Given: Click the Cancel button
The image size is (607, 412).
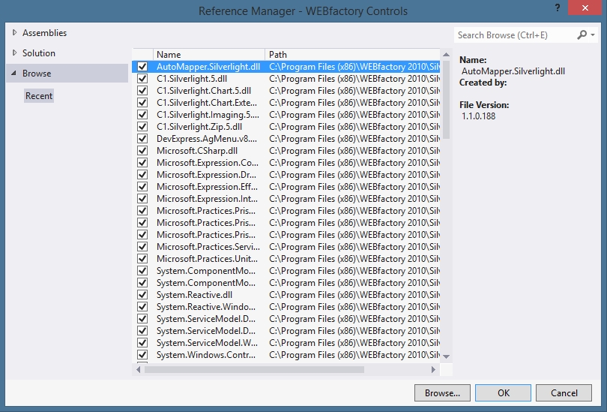Looking at the screenshot, I should click(x=564, y=392).
